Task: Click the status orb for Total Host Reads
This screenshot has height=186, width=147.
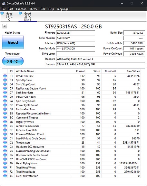Action: 5,171
